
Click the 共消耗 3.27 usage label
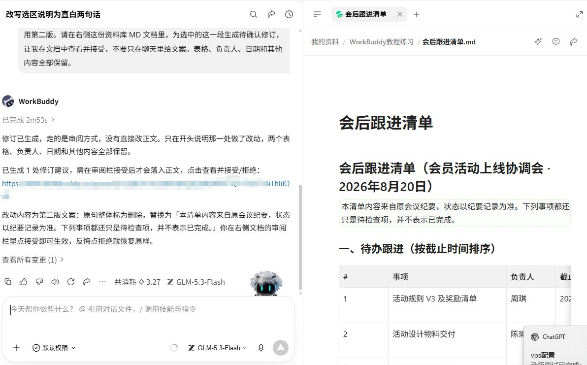[x=137, y=282]
